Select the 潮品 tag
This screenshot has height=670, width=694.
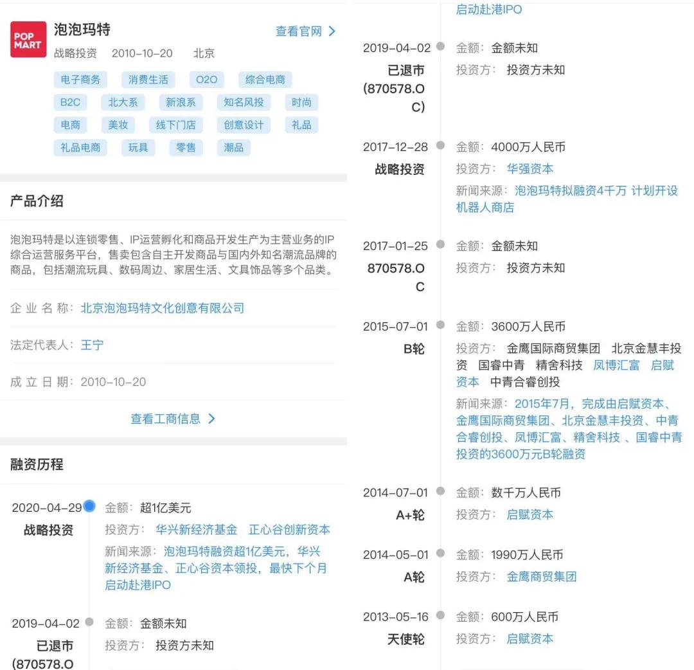pyautogui.click(x=234, y=147)
